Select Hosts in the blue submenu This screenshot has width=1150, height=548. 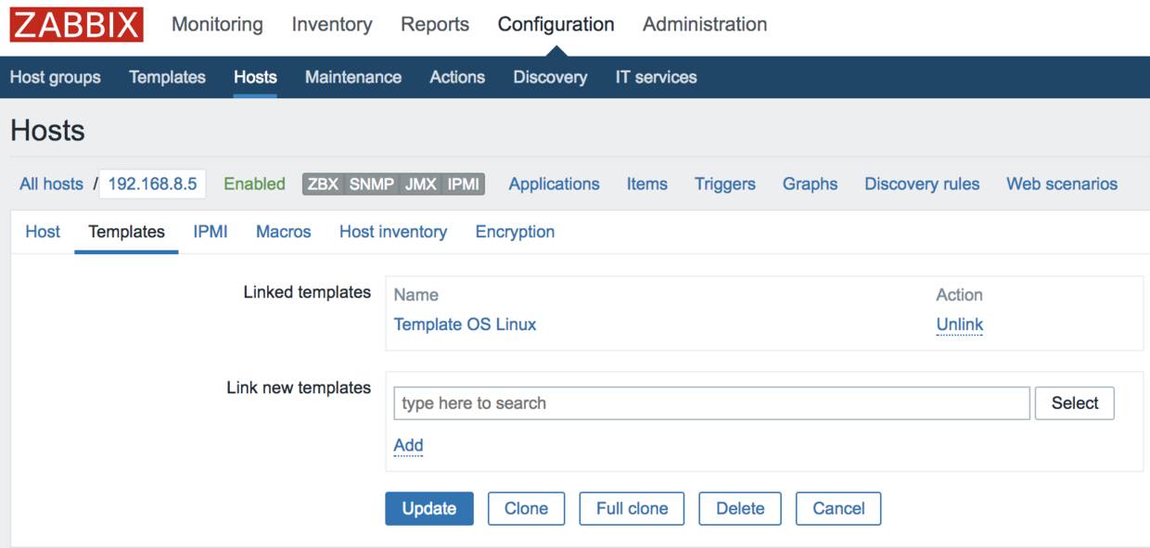coord(255,77)
